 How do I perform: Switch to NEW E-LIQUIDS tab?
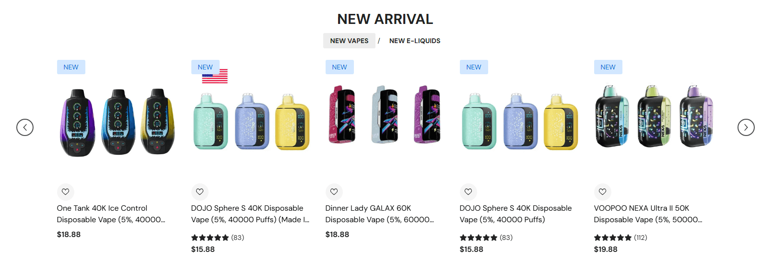[x=415, y=41]
